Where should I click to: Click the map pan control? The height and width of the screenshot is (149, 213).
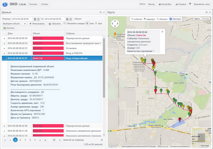[115, 23]
